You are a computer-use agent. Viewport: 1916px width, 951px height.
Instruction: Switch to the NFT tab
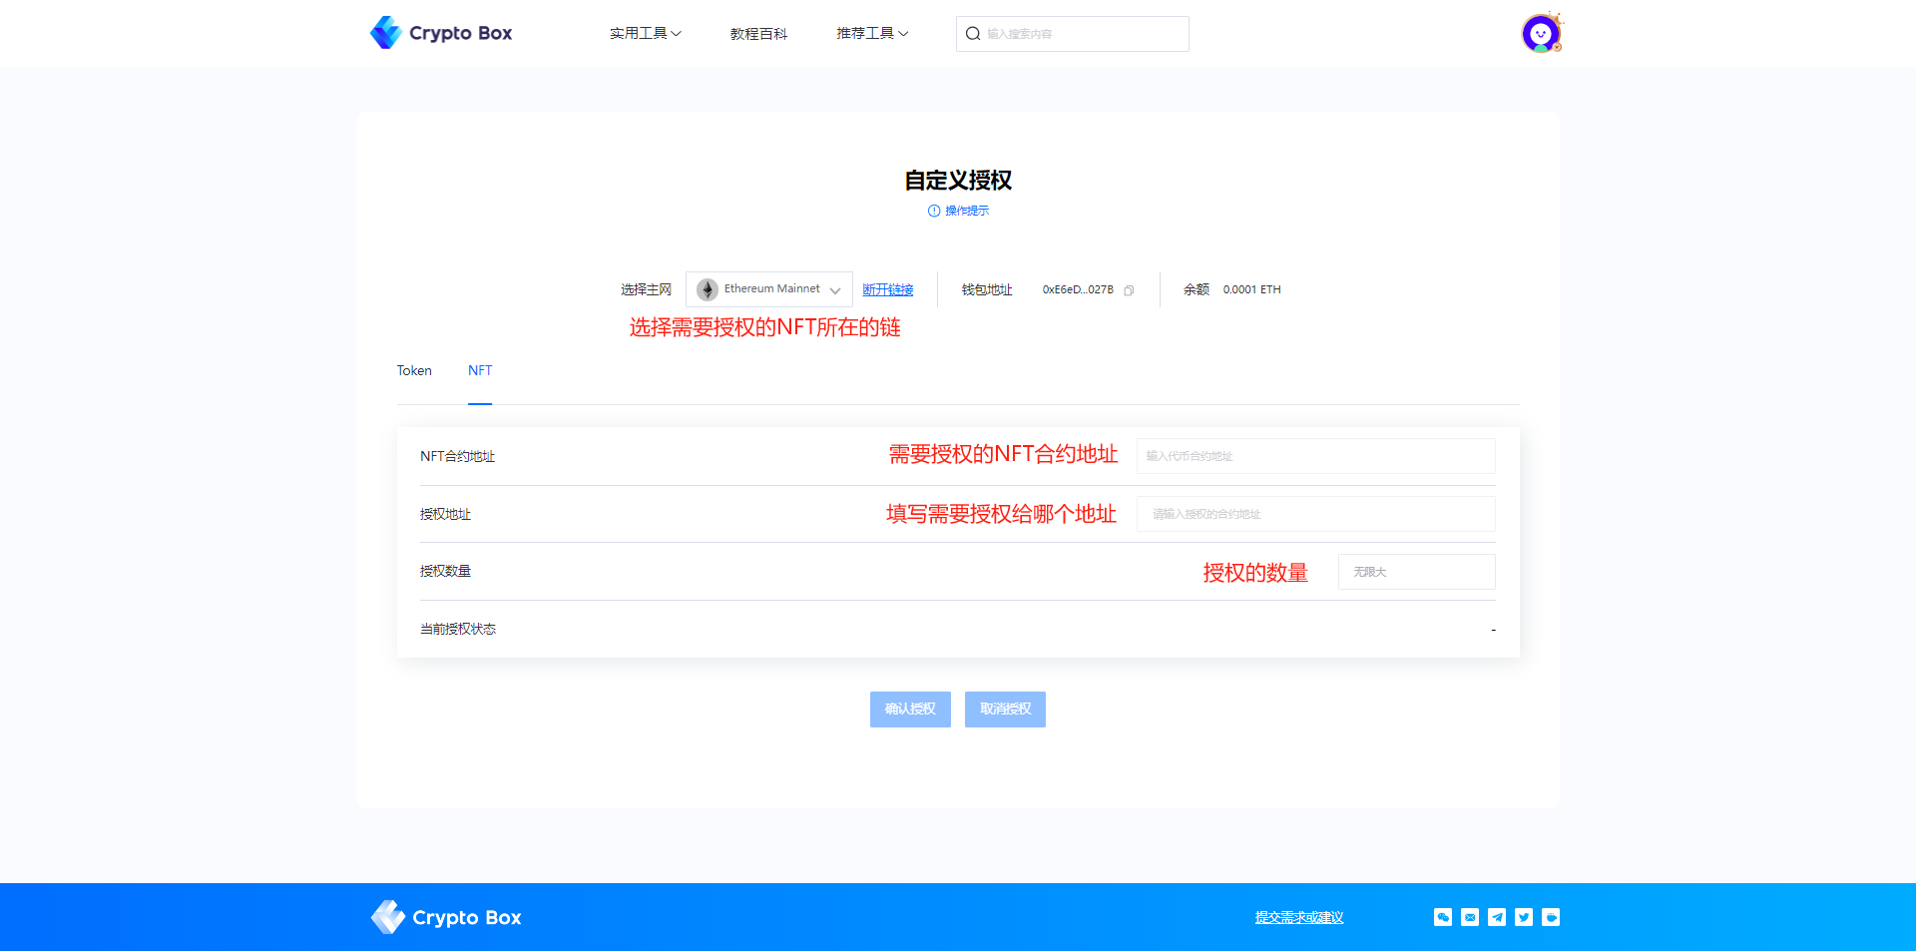pos(480,370)
